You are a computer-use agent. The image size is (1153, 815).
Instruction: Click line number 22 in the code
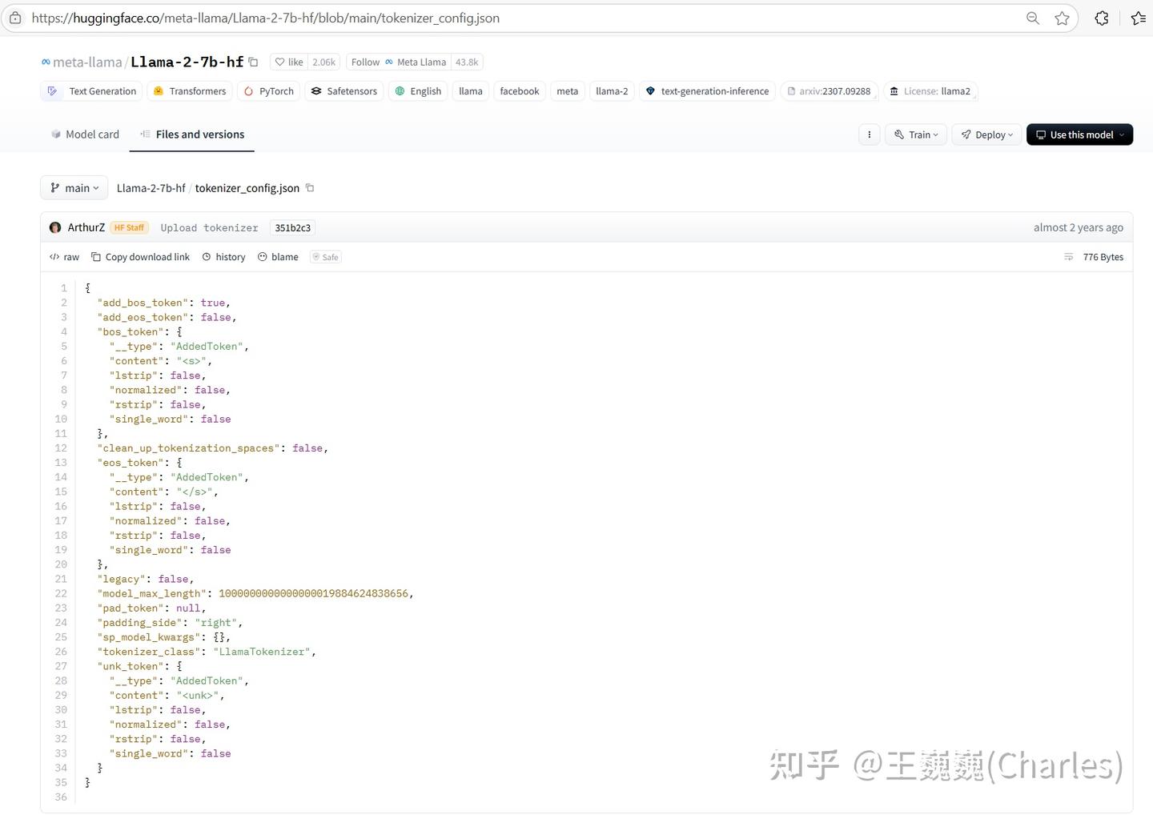pyautogui.click(x=61, y=594)
